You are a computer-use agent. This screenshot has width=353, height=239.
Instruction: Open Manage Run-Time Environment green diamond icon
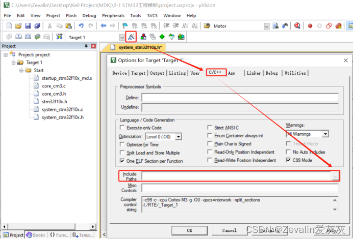pos(162,37)
